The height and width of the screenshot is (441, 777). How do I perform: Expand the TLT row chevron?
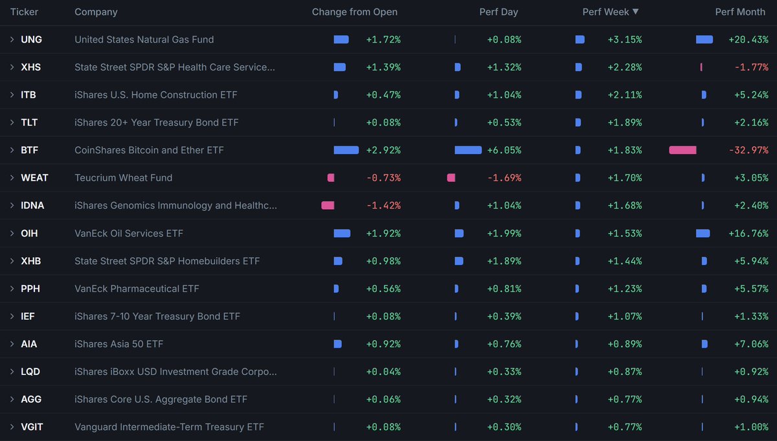tap(12, 122)
